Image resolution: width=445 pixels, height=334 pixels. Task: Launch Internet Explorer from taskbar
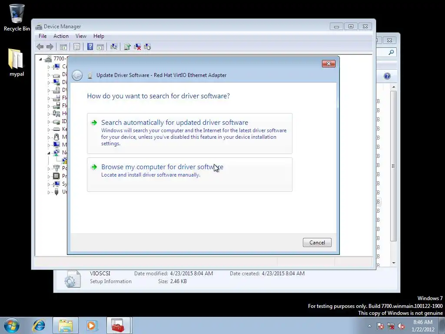pyautogui.click(x=39, y=325)
